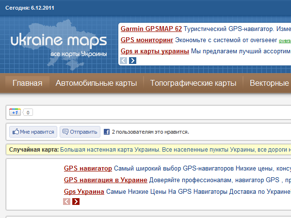Open the Топографические карты menu item

click(193, 83)
